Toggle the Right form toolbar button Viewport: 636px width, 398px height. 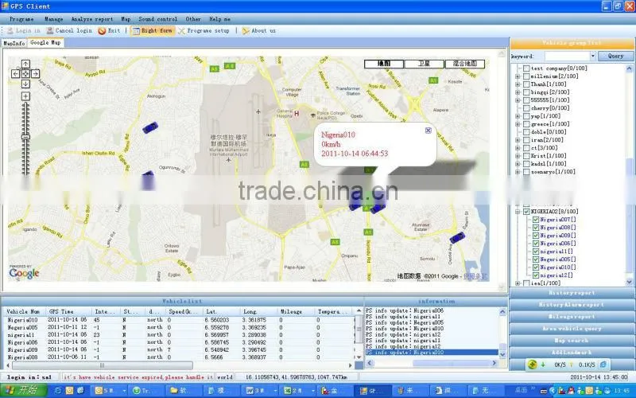152,30
